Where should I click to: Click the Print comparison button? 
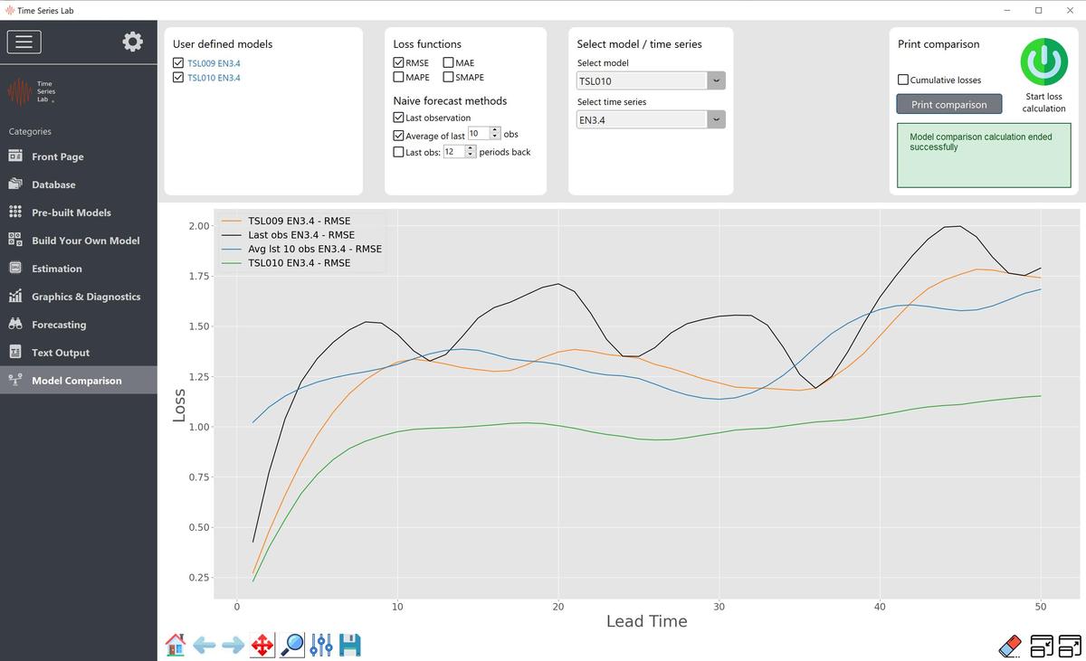pyautogui.click(x=949, y=104)
